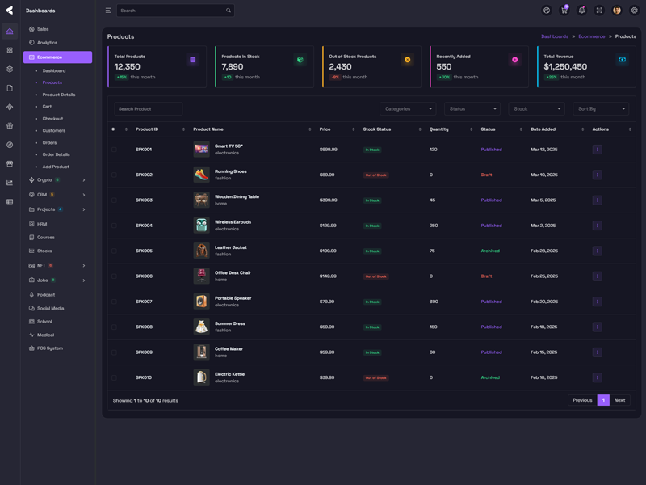The height and width of the screenshot is (485, 646).
Task: Toggle the sidebar hamburger menu
Action: click(108, 11)
